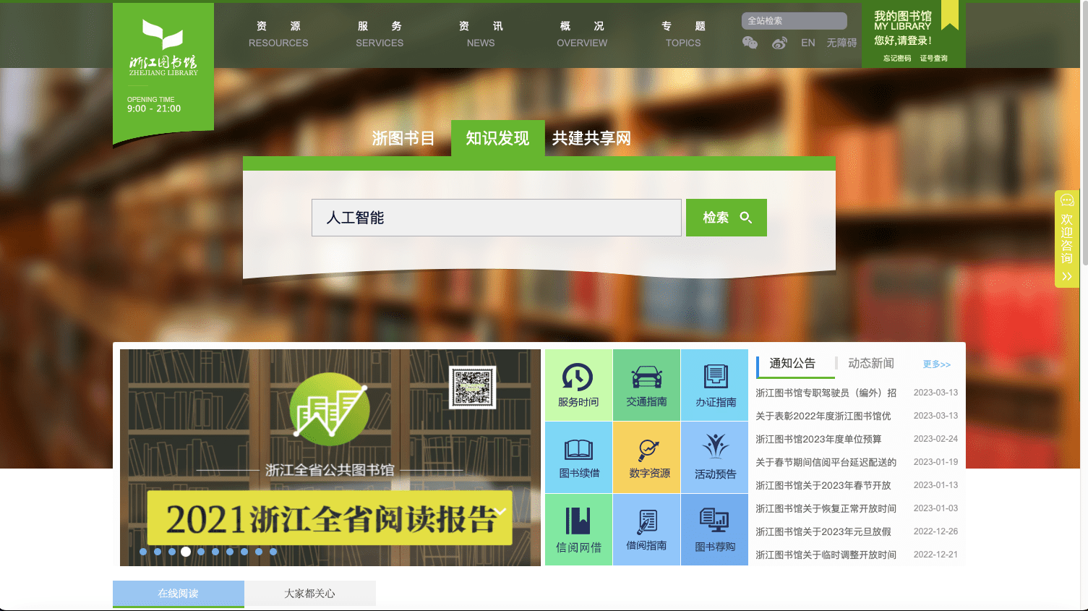Open the 资源 RESOURCES menu

click(x=278, y=34)
